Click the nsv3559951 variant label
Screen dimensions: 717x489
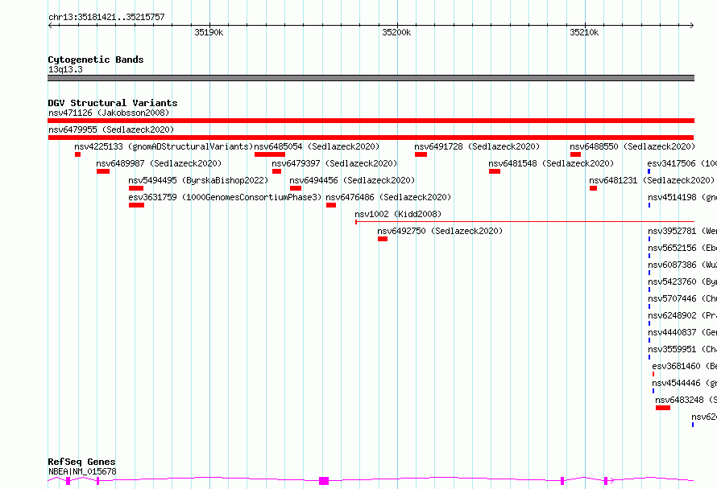(682, 349)
